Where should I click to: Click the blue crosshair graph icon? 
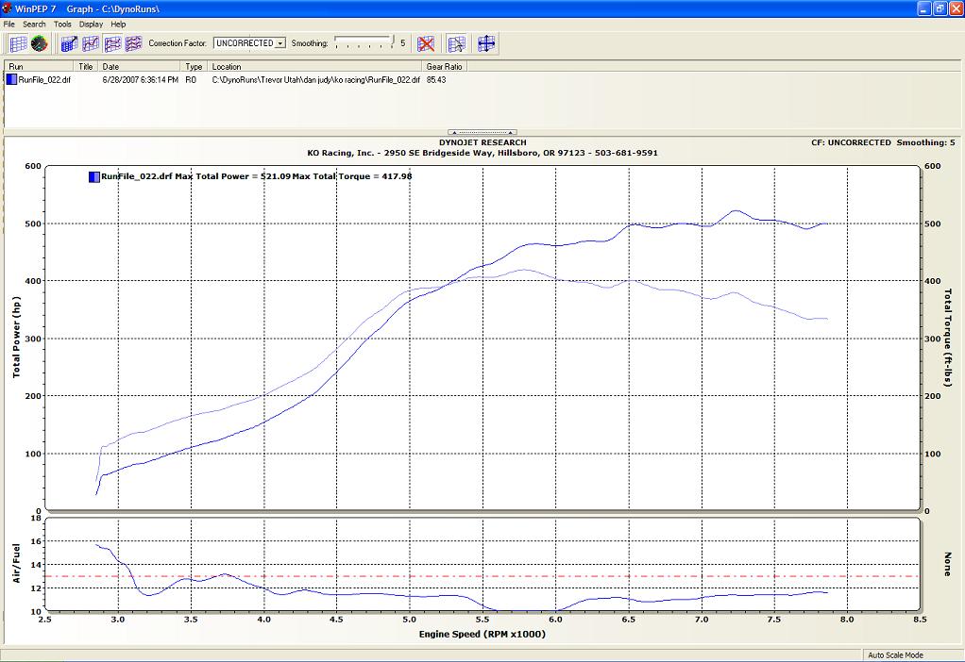(x=486, y=43)
